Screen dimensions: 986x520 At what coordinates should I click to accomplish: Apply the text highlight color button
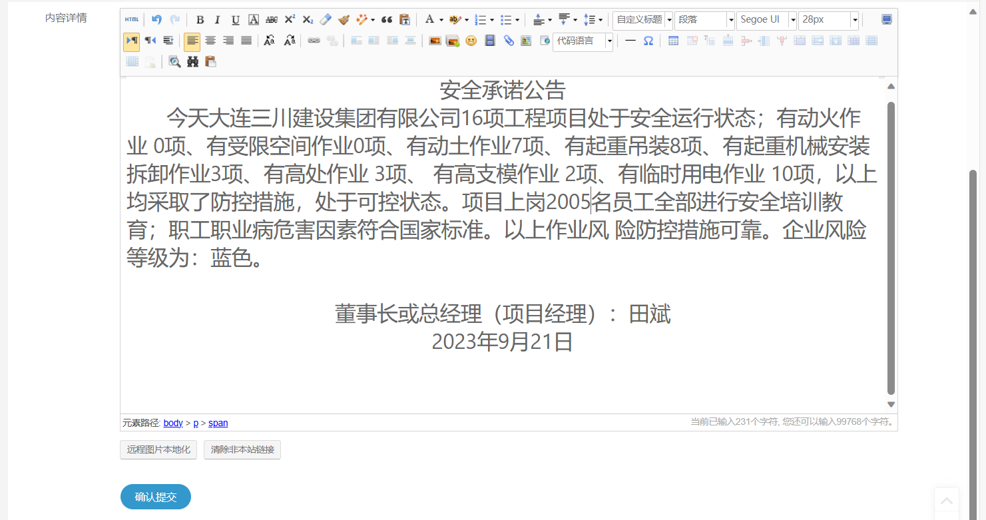[x=455, y=20]
